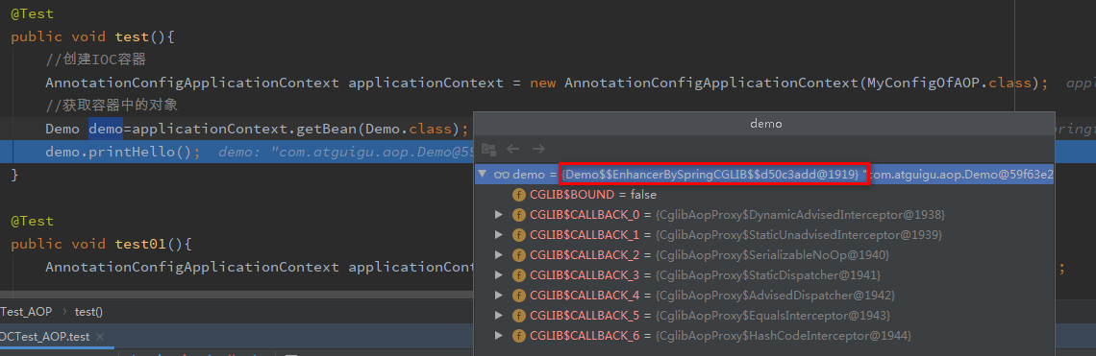1096x356 pixels.
Task: Click value {CglibAopProxy$DynamicAdvisedInterceptor@1938}
Action: pyautogui.click(x=800, y=214)
